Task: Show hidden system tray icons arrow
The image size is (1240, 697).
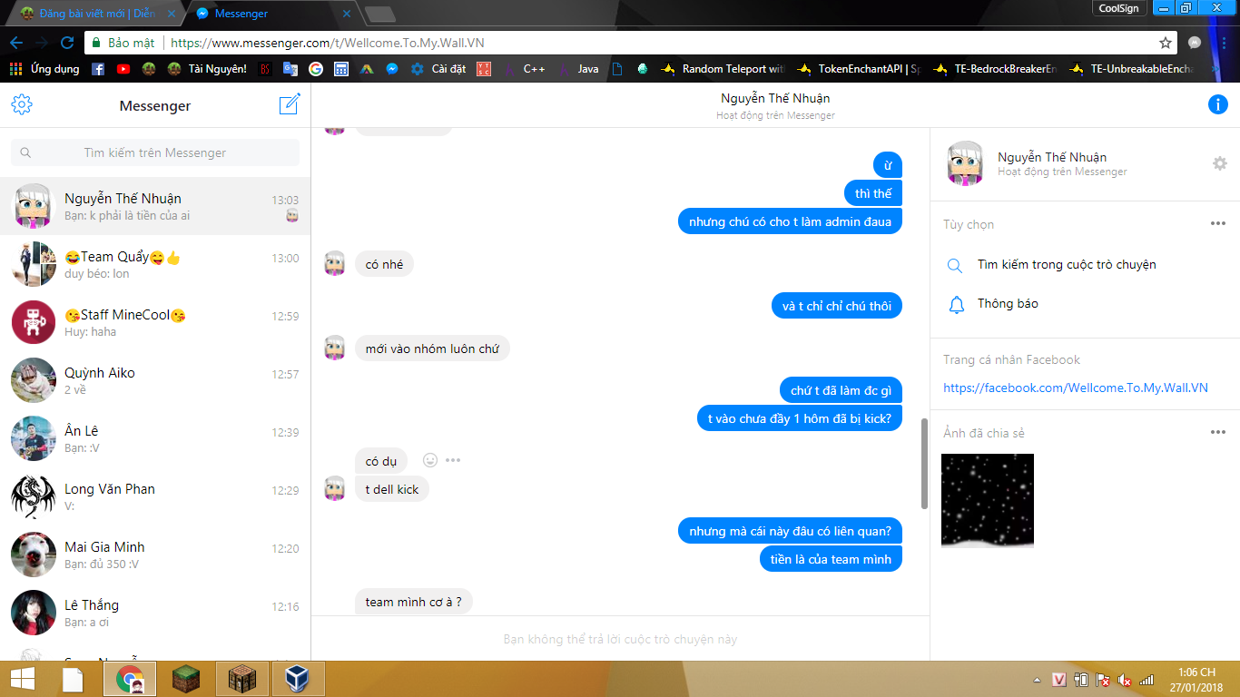Action: pyautogui.click(x=1038, y=680)
